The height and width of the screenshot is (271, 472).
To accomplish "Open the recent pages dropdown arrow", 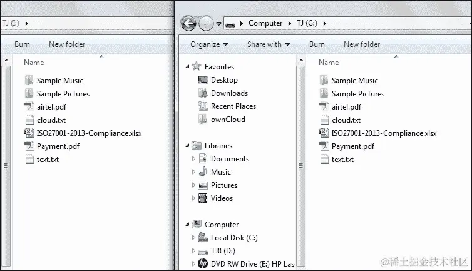I will (x=219, y=24).
